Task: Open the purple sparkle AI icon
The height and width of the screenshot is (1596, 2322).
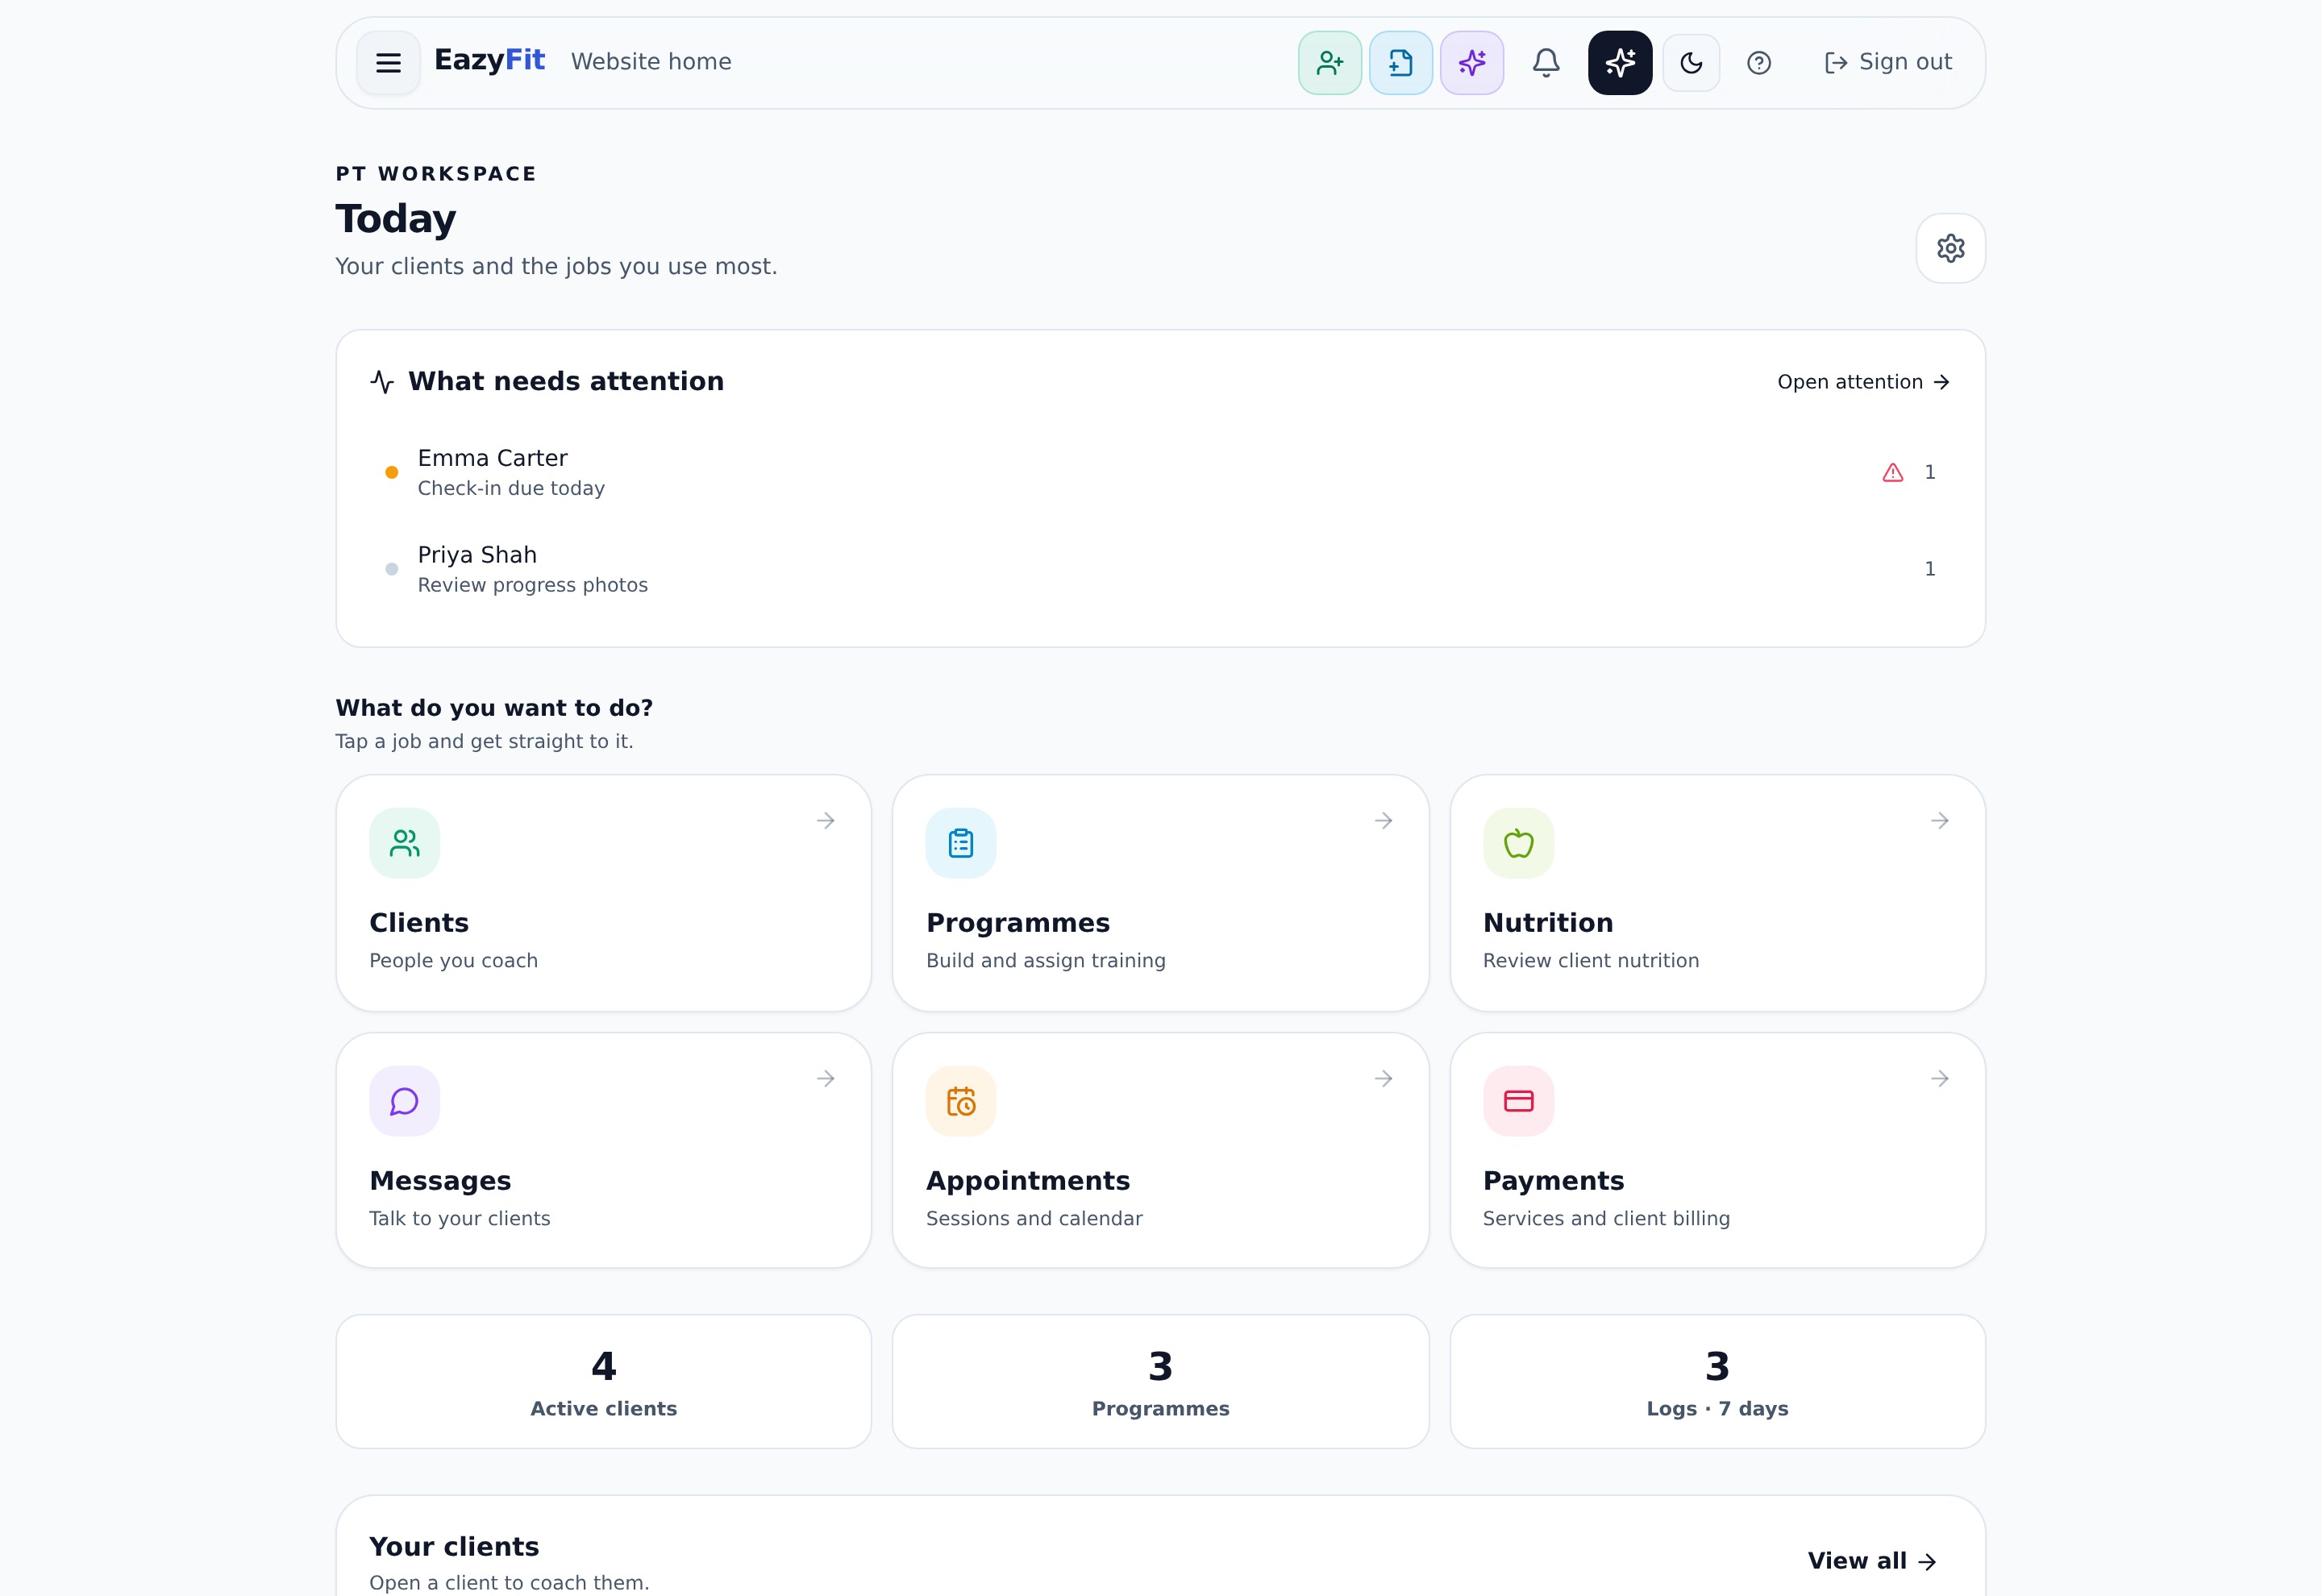Action: pos(1471,63)
